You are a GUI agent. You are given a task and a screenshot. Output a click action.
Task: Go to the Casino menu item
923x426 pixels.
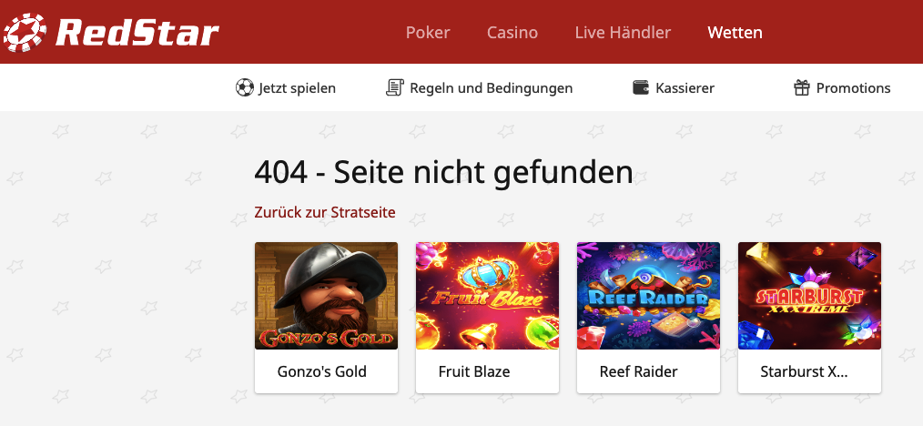[x=512, y=33]
